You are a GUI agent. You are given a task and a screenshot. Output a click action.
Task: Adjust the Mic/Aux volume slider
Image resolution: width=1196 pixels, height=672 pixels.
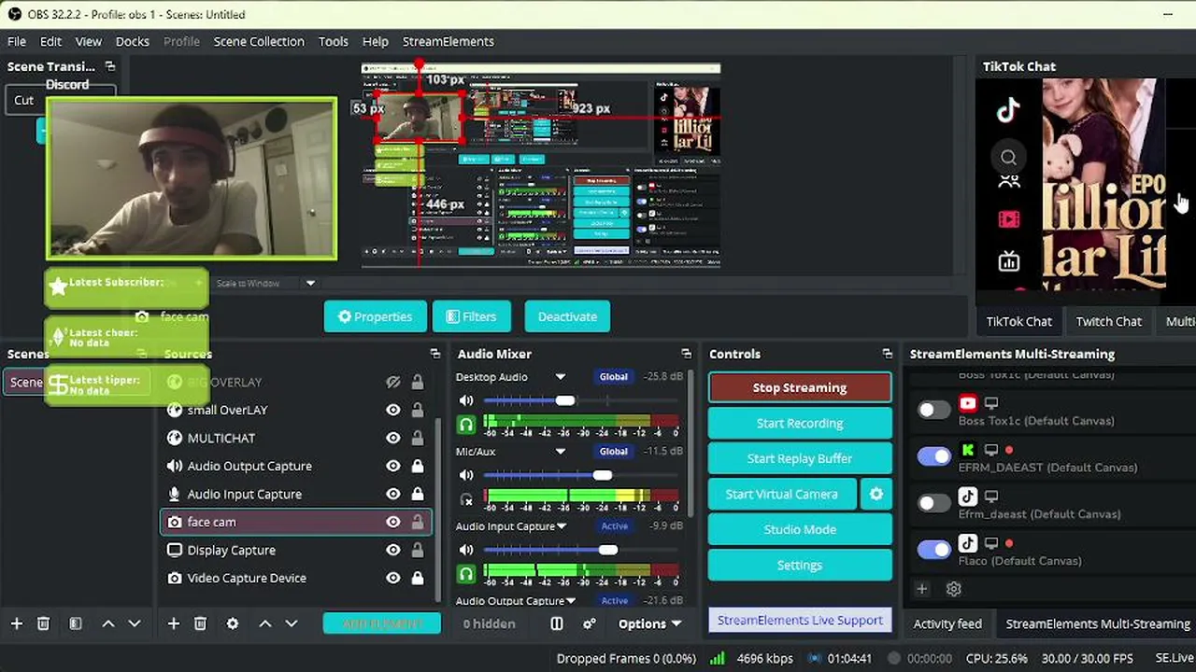[603, 475]
